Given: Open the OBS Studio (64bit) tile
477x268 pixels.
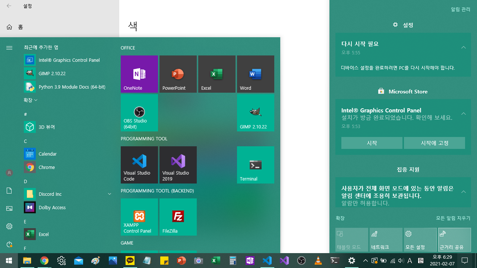Looking at the screenshot, I should [x=139, y=113].
